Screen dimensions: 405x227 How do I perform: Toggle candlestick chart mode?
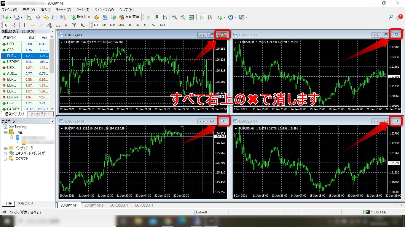tap(156, 17)
